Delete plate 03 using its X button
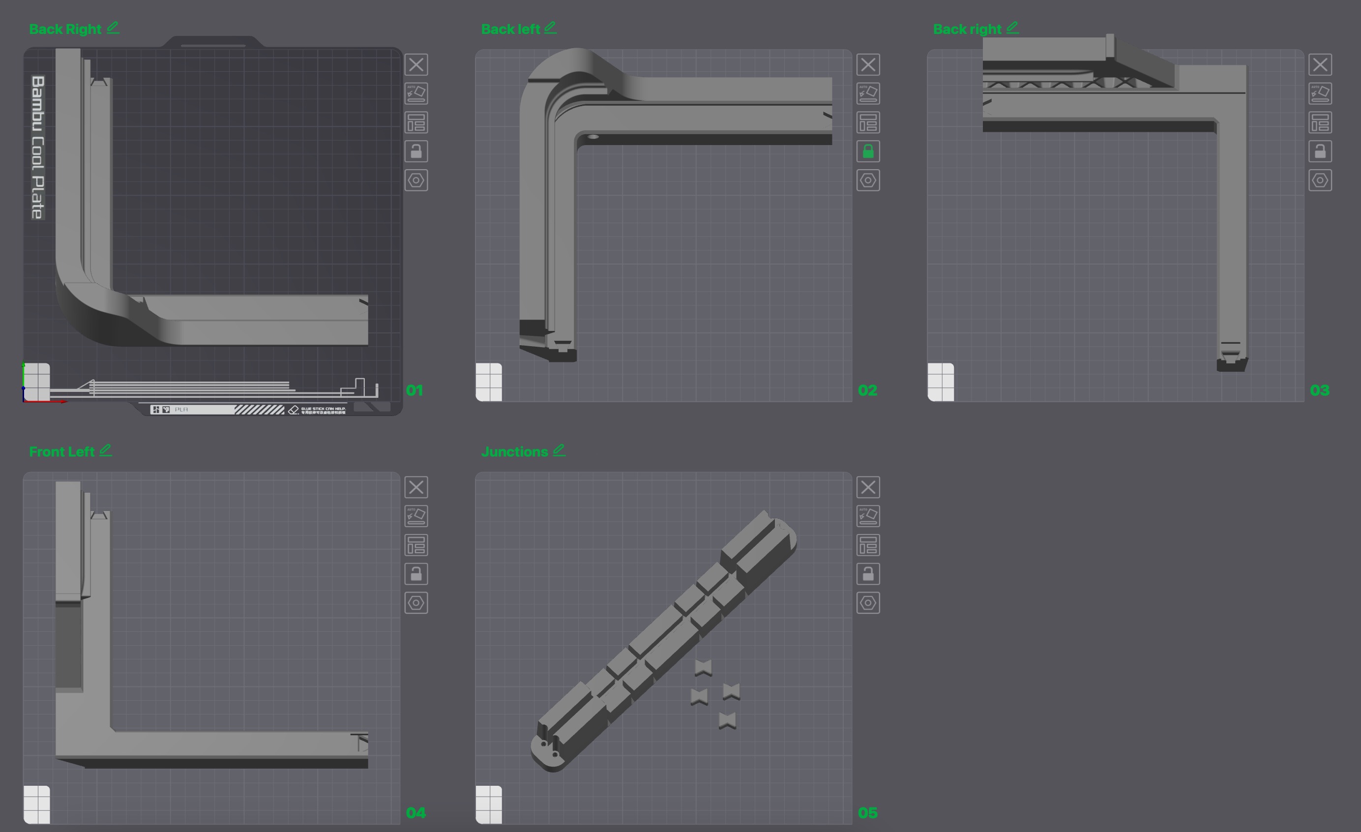This screenshot has width=1361, height=832. pyautogui.click(x=1320, y=64)
